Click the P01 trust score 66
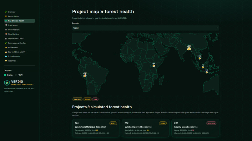Viewport: 252px width, 141px height. tap(97, 130)
